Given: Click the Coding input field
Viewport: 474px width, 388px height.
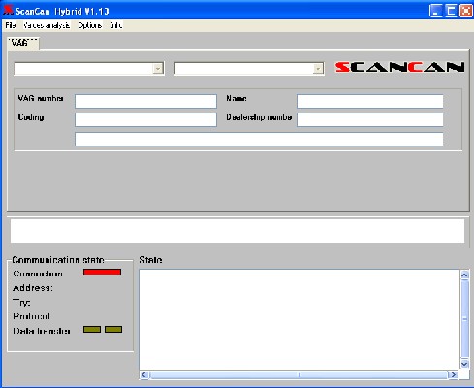Looking at the screenshot, I should tap(145, 119).
